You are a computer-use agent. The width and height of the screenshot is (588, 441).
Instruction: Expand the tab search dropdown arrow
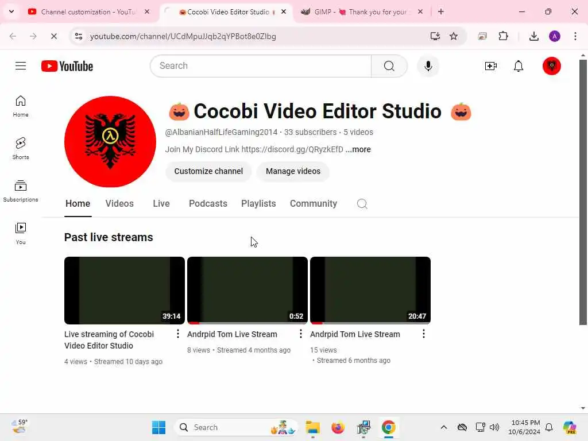11,11
